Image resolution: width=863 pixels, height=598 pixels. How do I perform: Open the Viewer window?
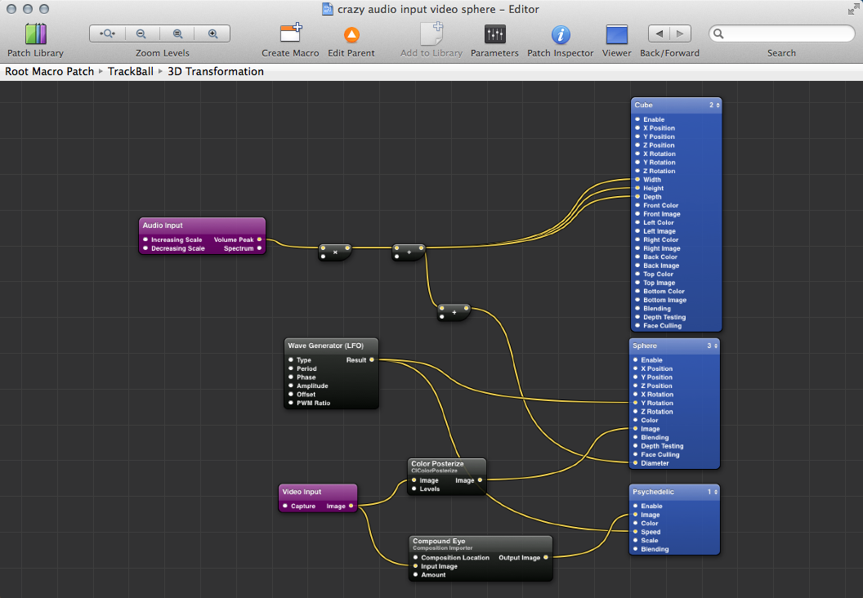click(x=616, y=34)
